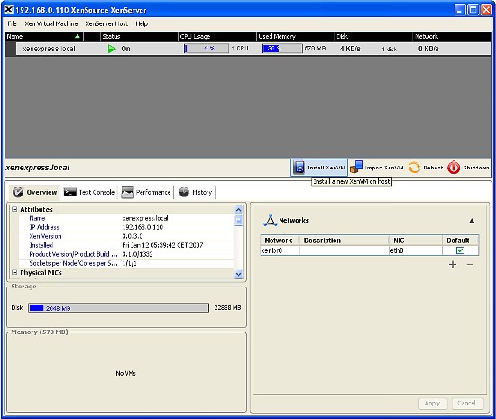Click the attributes scrollbar down arrow
This screenshot has height=419, width=496.
238,274
